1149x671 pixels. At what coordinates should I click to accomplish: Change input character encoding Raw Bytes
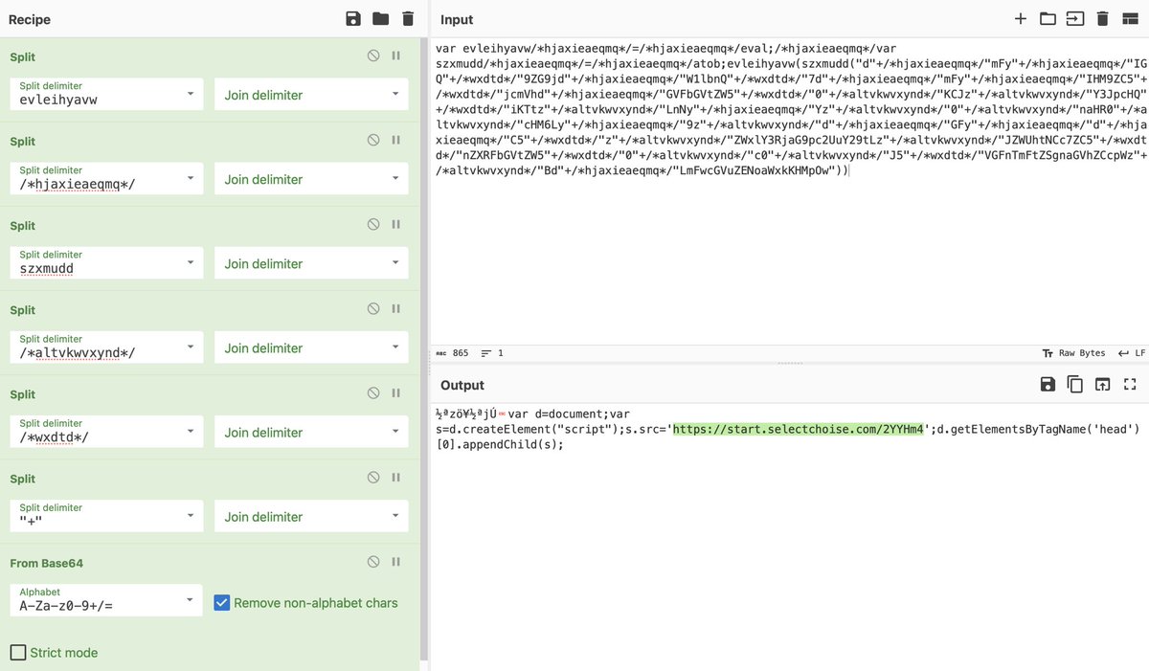[1073, 353]
